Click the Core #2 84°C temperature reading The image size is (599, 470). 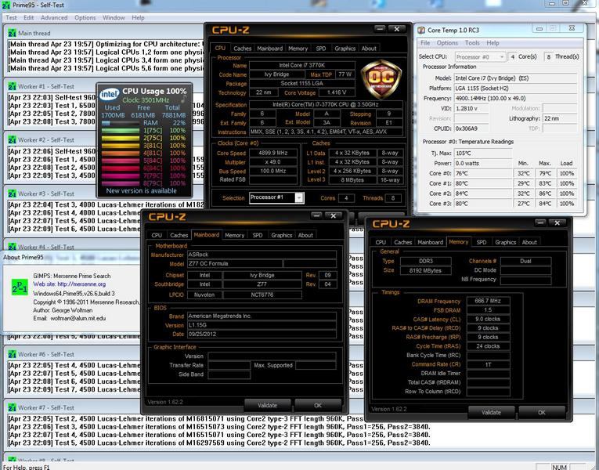[483, 193]
